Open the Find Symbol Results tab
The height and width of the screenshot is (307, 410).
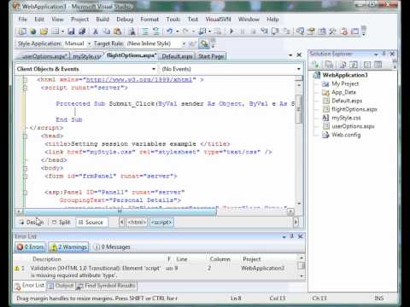point(107,286)
